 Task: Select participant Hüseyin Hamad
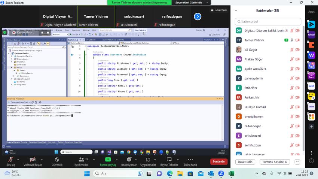[268, 107]
